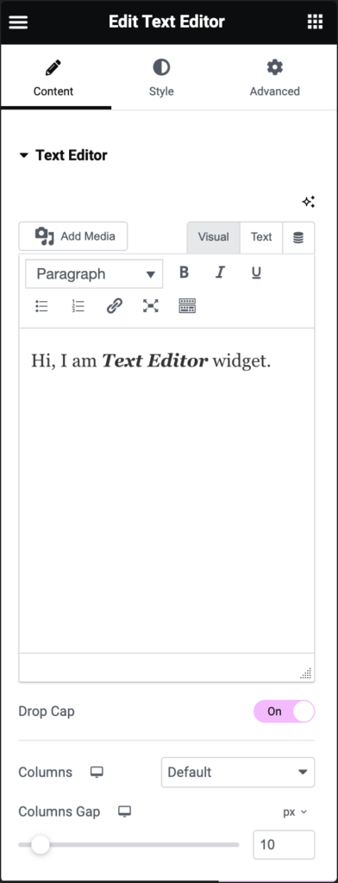
Task: Insert or edit a link
Action: coord(115,306)
